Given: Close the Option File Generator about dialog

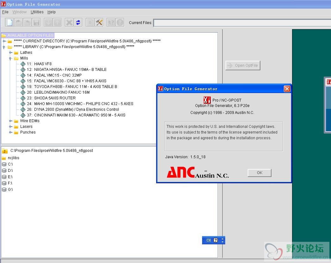Looking at the screenshot, I should (x=287, y=89).
